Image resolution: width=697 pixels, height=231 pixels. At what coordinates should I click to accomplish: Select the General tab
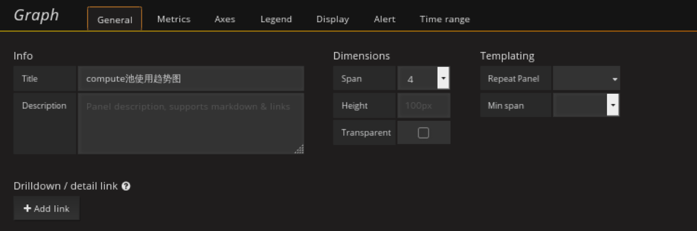115,20
